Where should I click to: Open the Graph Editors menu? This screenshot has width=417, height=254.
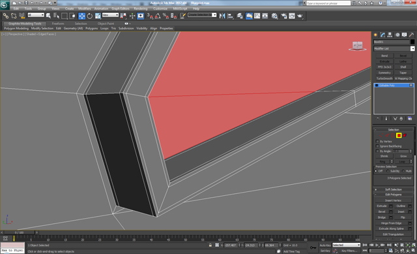pyautogui.click(x=120, y=8)
